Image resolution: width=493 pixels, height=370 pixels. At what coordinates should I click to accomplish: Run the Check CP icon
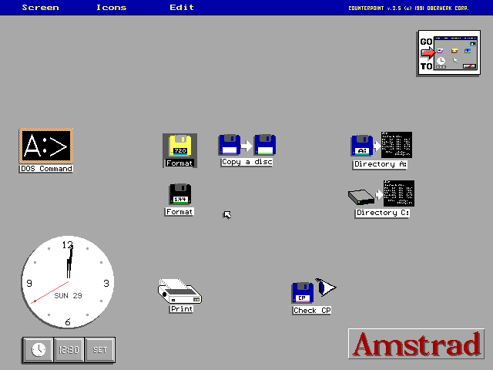pos(313,292)
